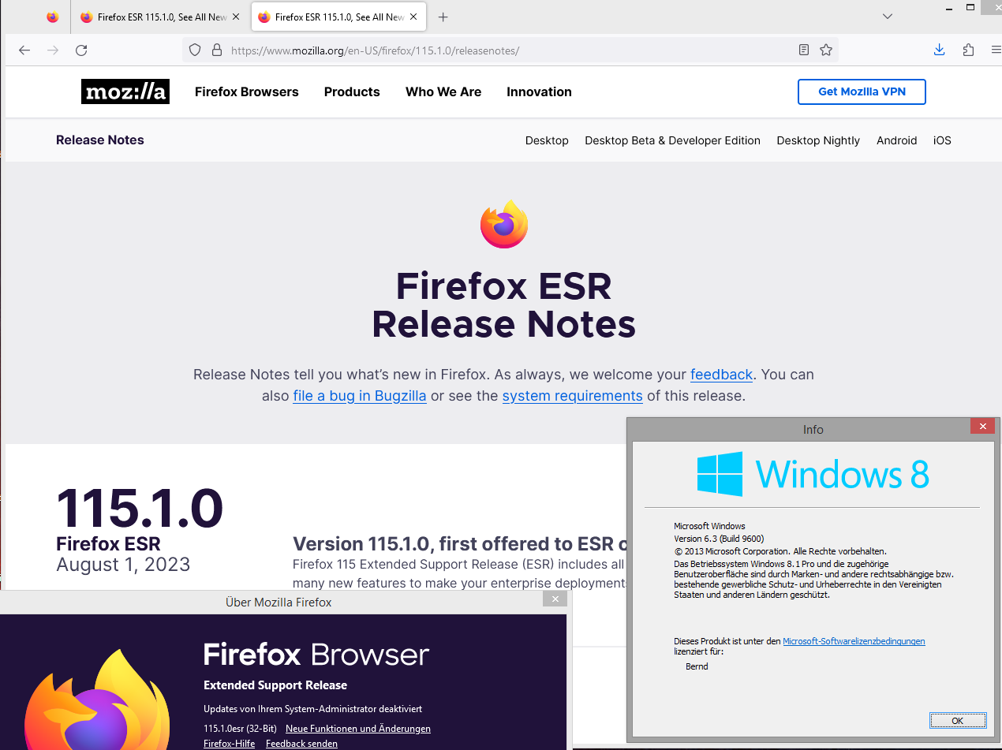Select the iOS release notes link
This screenshot has width=1002, height=750.
click(x=942, y=140)
